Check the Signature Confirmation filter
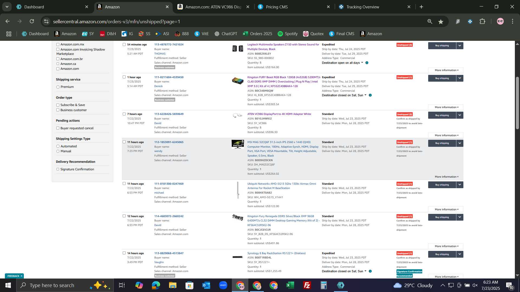Viewport: 520px width, 292px height. point(58,169)
